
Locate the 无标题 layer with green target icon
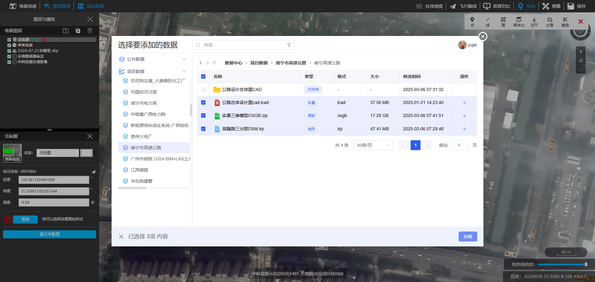33,40
